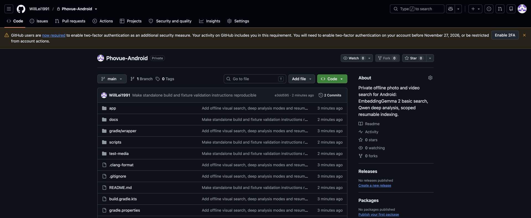This screenshot has width=531, height=218.
Task: Click 'Publish your first package' link
Action: click(379, 215)
